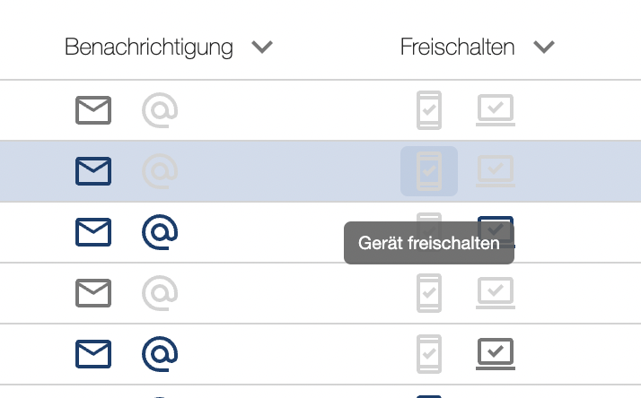
Task: Click the laptop unlock icon in fourth row
Action: tap(496, 293)
